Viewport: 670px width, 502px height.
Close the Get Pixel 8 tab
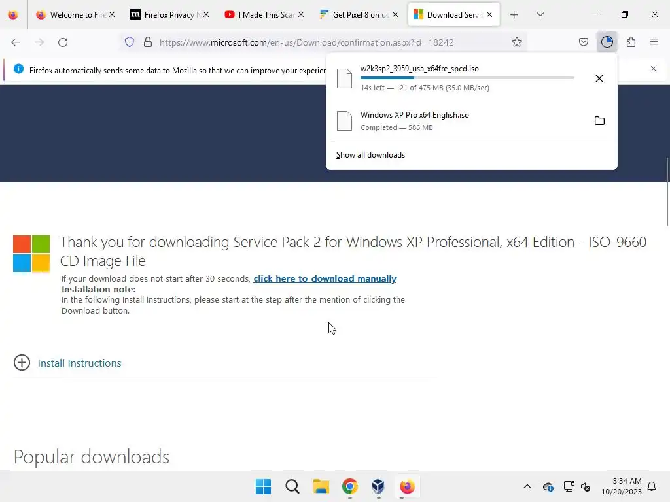tap(395, 15)
